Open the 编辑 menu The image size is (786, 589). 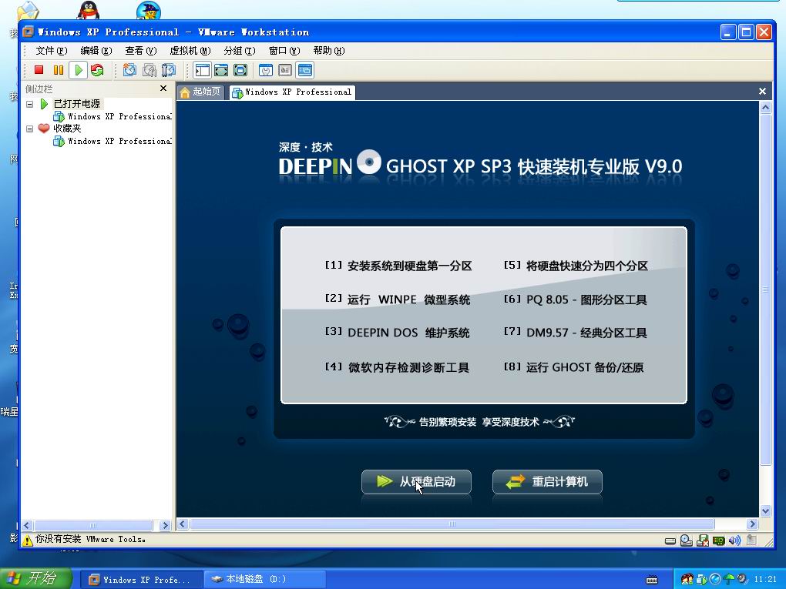(96, 51)
